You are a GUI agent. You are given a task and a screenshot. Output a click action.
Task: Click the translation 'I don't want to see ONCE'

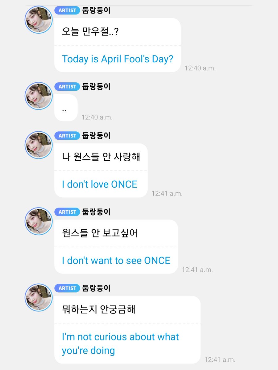(x=116, y=261)
